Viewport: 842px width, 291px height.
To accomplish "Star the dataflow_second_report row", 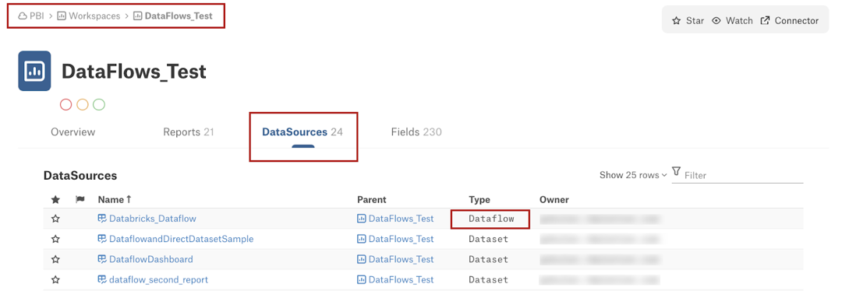I will coord(55,280).
